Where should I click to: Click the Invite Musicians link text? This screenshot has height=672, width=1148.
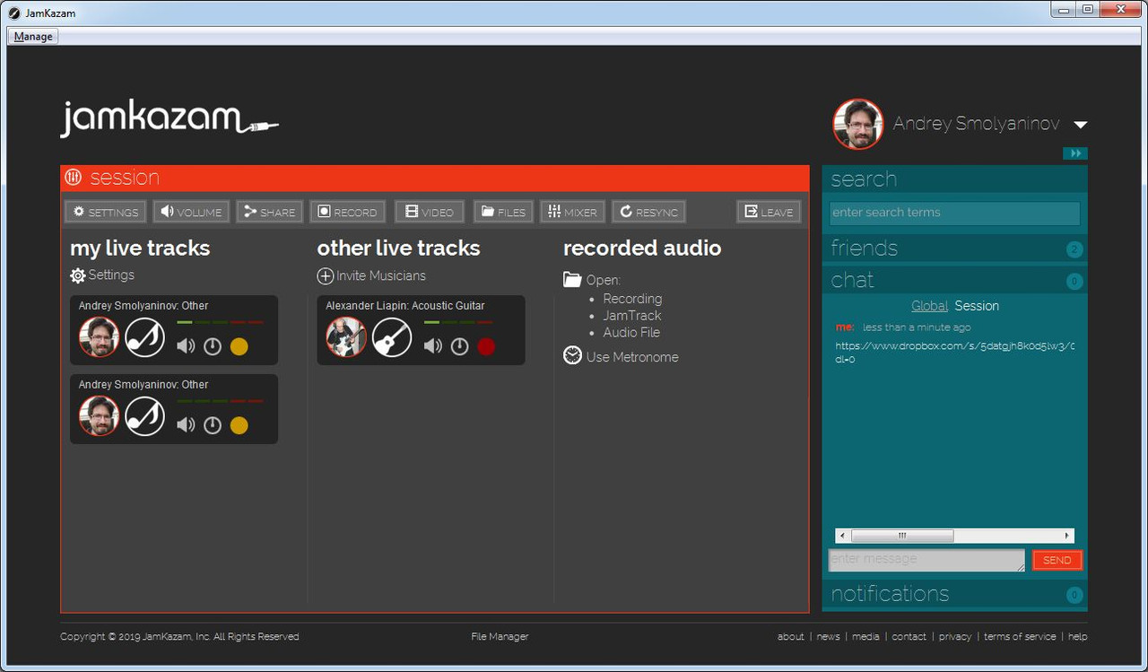point(381,276)
